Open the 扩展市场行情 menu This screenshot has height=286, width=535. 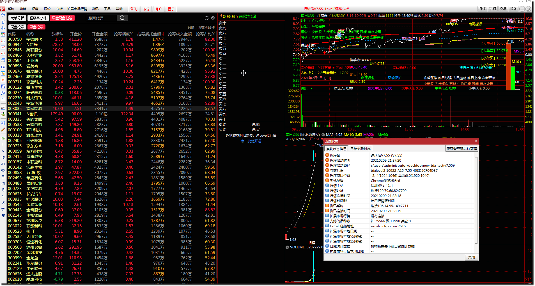(77, 9)
